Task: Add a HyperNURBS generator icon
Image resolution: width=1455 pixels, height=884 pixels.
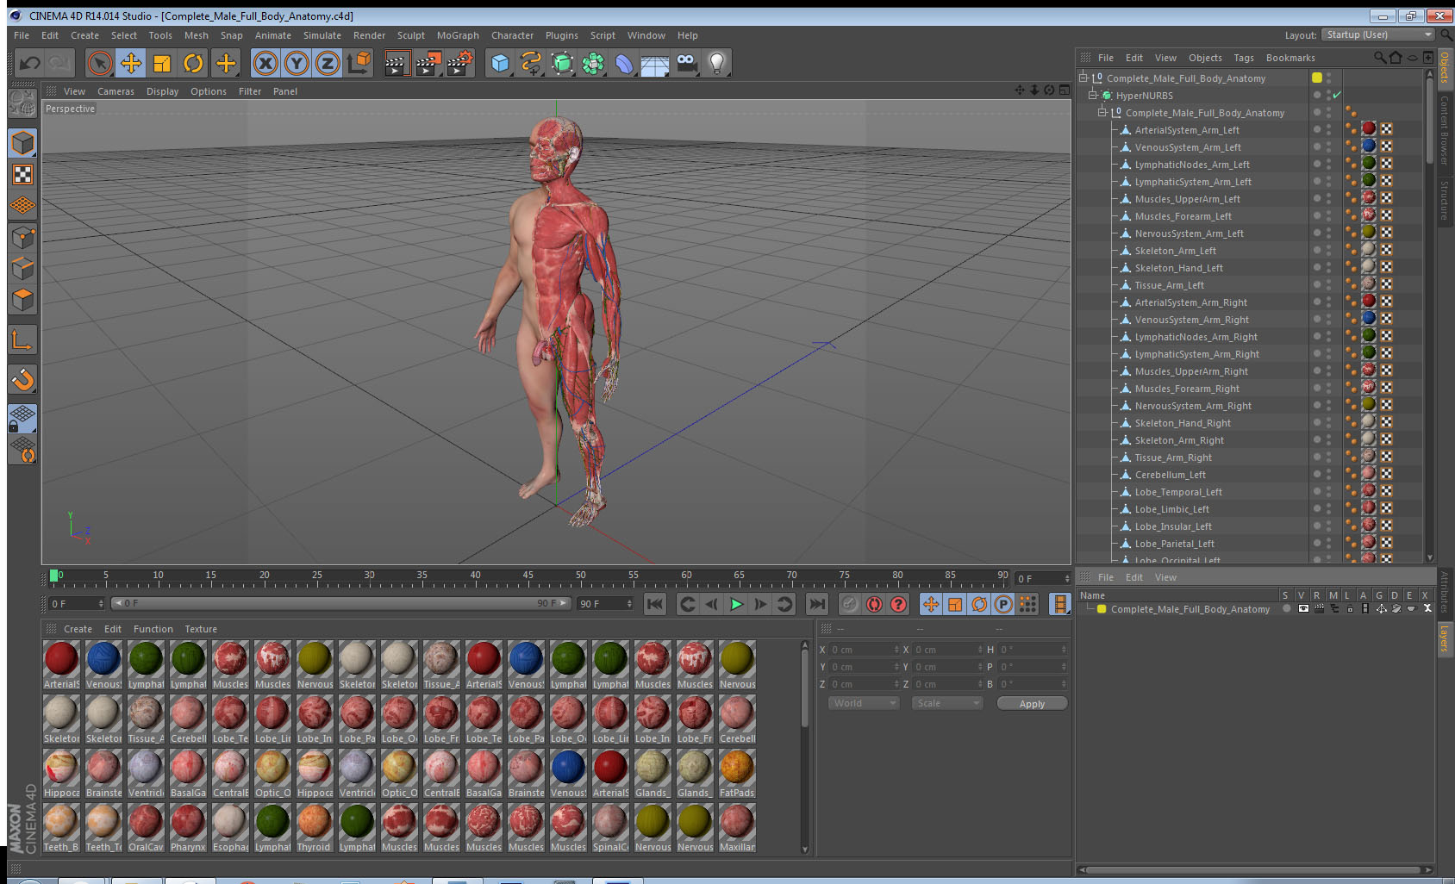Action: pyautogui.click(x=562, y=63)
